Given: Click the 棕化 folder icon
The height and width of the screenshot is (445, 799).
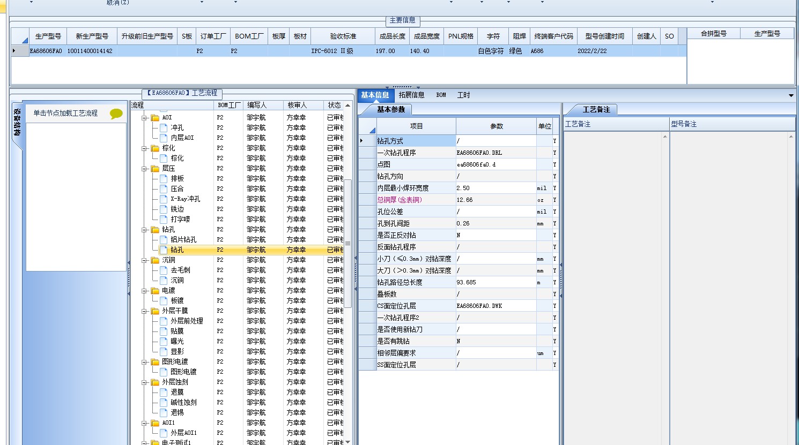Looking at the screenshot, I should tap(155, 148).
